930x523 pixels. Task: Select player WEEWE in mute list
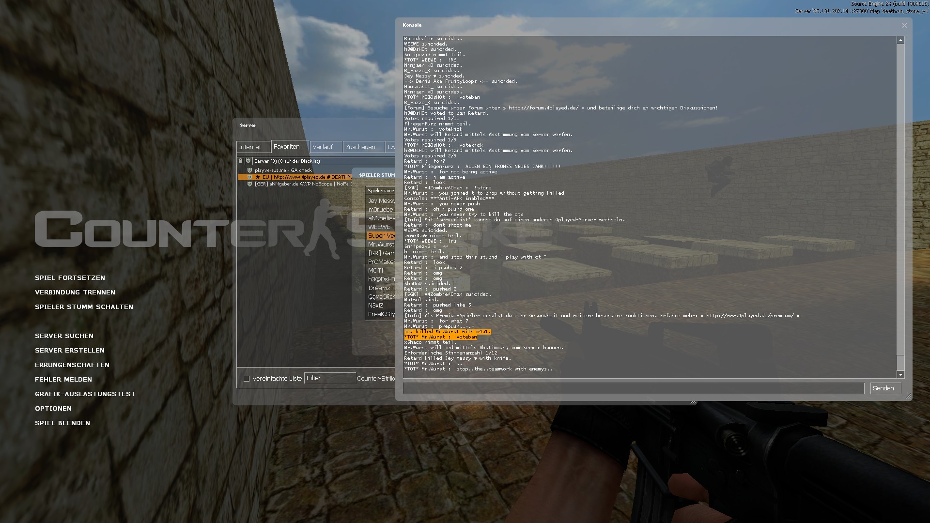[381, 227]
